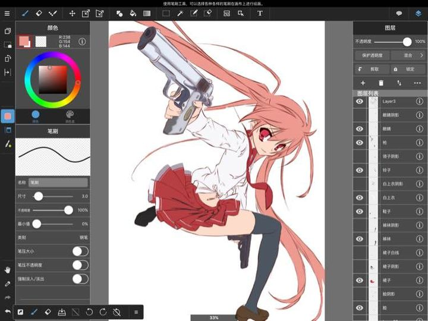The height and width of the screenshot is (321, 428).
Task: Reset canvas rotation in bottom toolbar
Action: (117, 312)
